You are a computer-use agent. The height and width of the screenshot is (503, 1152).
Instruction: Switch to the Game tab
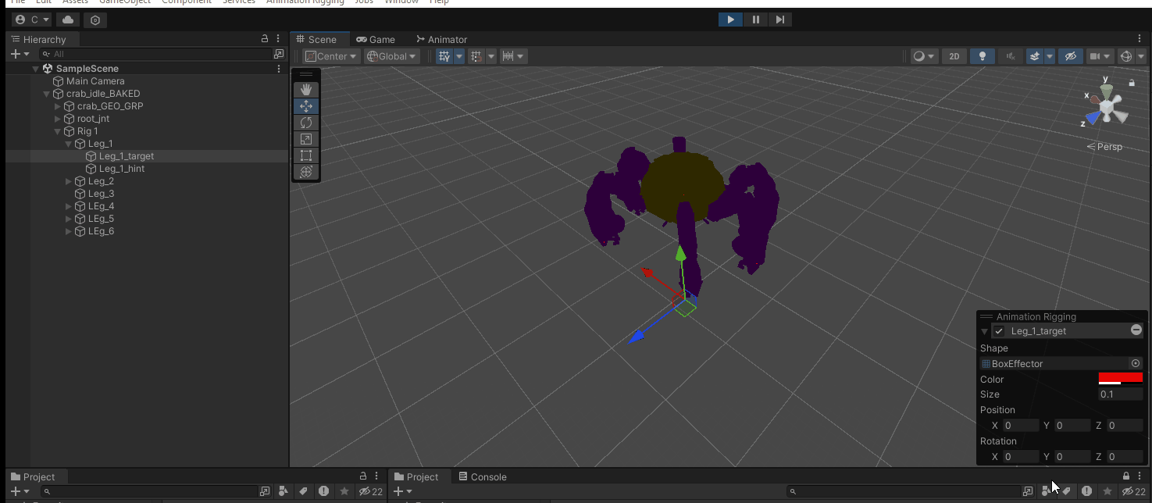pos(376,39)
